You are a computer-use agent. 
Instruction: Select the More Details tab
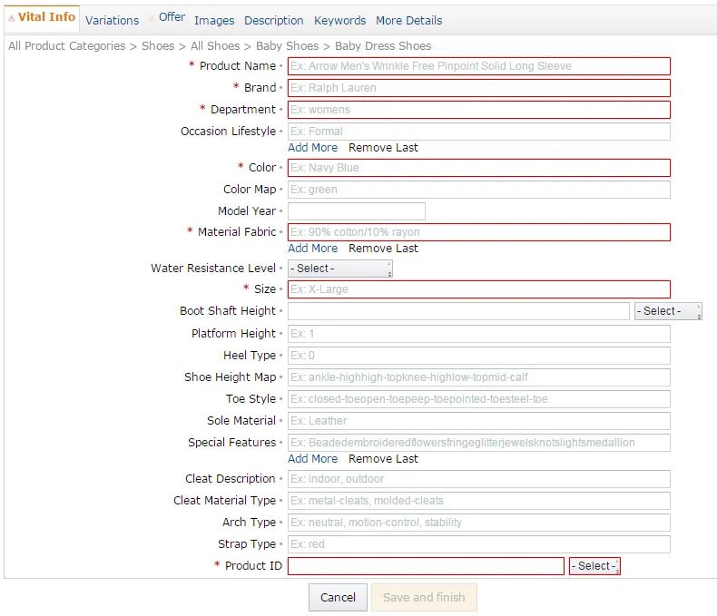[408, 20]
